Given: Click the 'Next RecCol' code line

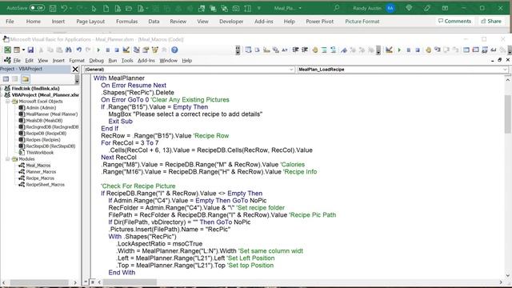Looking at the screenshot, I should click(x=118, y=158).
